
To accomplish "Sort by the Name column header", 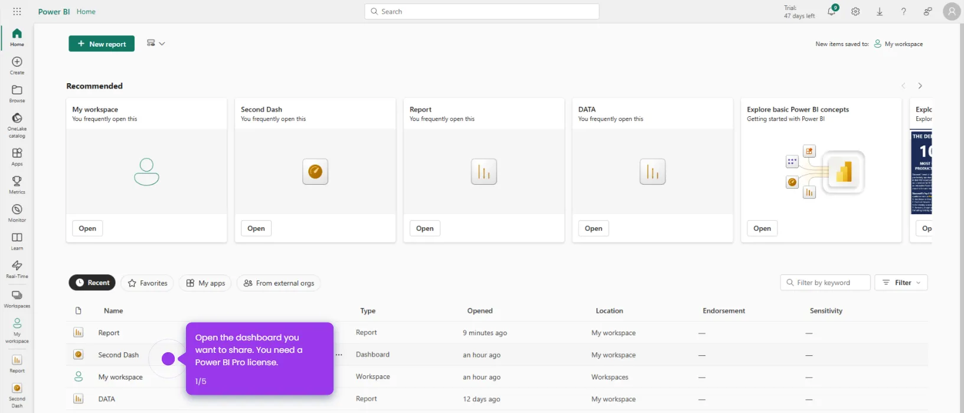I will (x=113, y=310).
